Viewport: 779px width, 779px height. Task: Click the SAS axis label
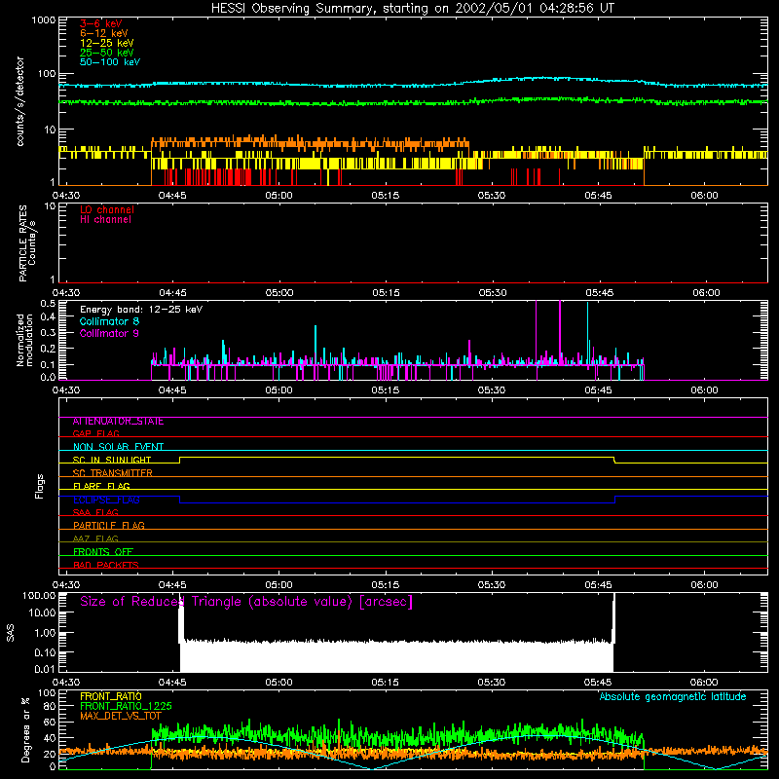(11, 633)
